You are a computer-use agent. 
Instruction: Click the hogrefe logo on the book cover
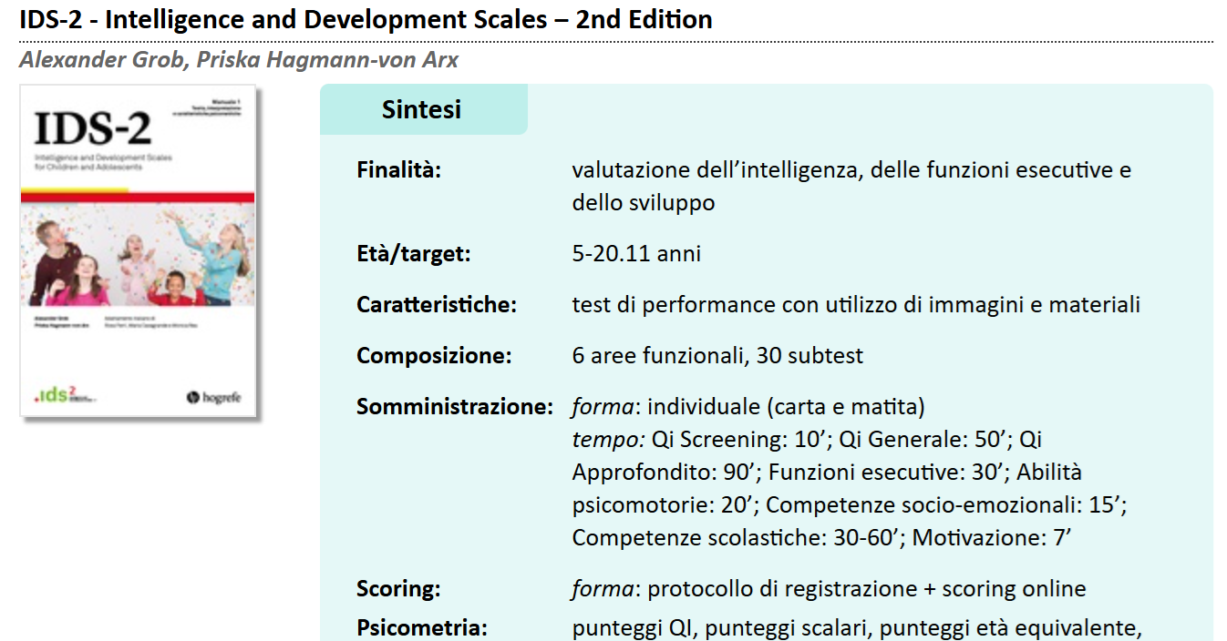214,396
